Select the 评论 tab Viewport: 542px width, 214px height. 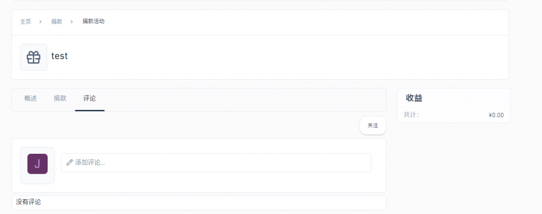89,98
